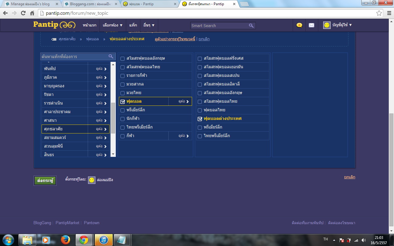
Task: Check the สโมสรฟุตบอลอังกฤษ box in middle column
Action: (x=123, y=58)
